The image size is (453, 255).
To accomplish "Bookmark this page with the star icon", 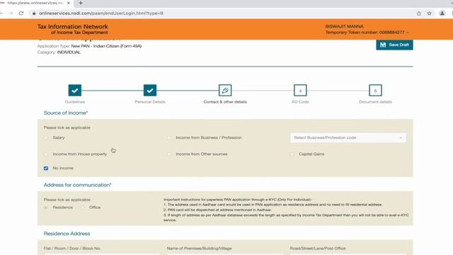I will pyautogui.click(x=430, y=13).
